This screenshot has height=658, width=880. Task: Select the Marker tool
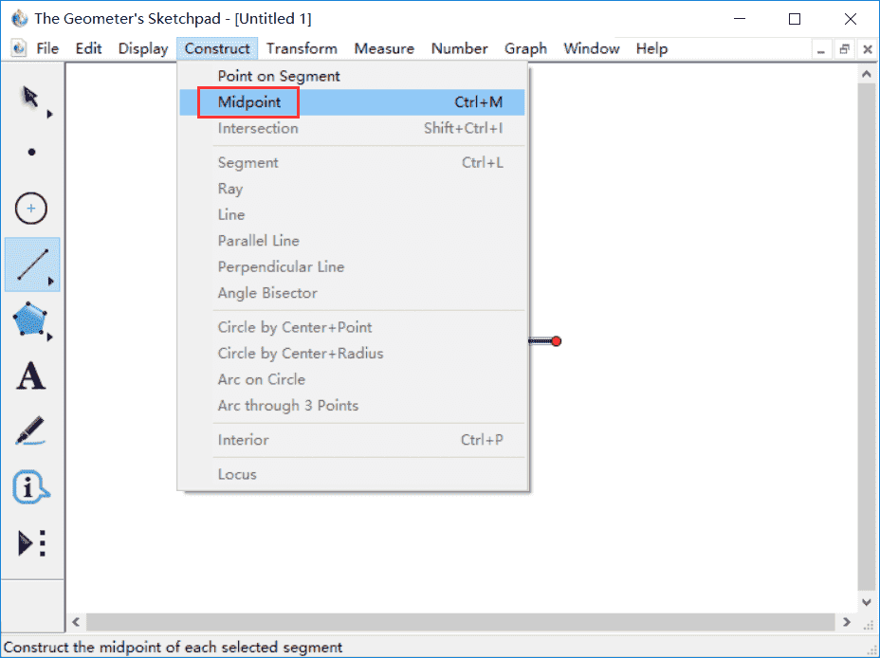[x=30, y=430]
